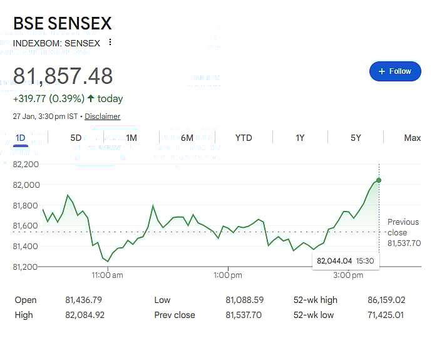432x338 pixels.
Task: Open the three-dot menu beside INDEXBOM: SENSEX
Action: [110, 43]
